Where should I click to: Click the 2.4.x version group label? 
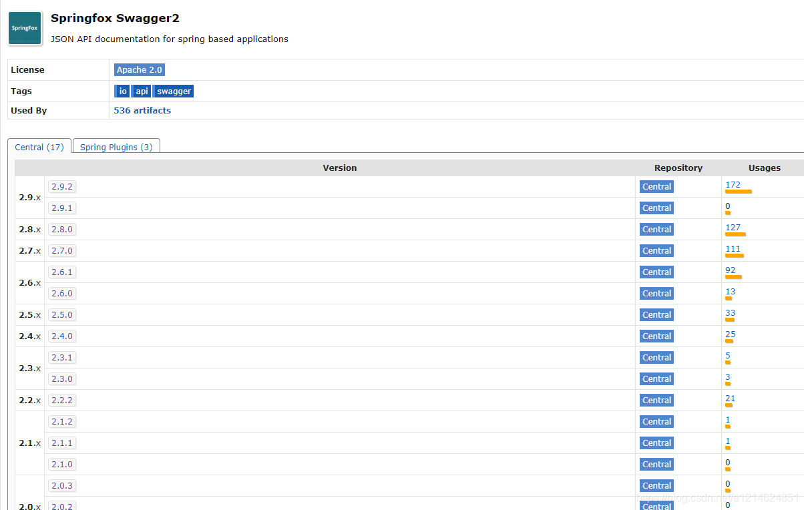click(30, 336)
